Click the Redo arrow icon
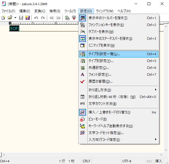 pos(43,18)
